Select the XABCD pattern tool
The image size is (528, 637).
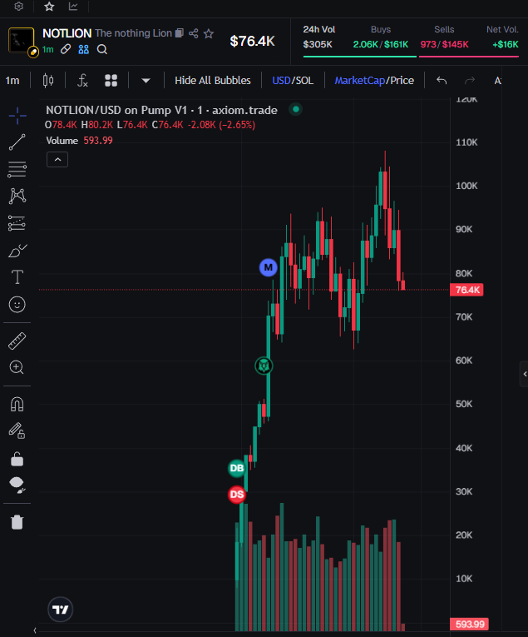click(x=17, y=197)
